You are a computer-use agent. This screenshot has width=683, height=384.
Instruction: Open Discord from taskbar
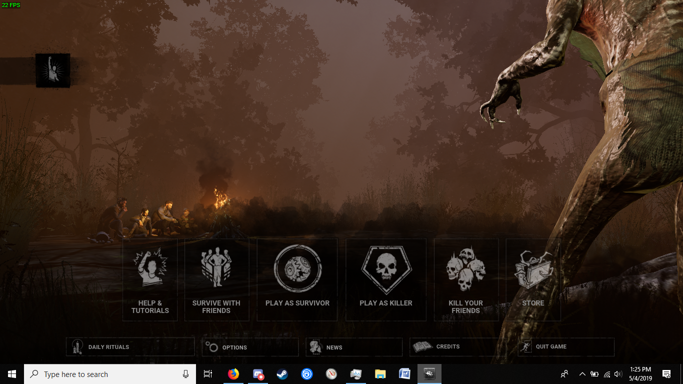coord(258,374)
